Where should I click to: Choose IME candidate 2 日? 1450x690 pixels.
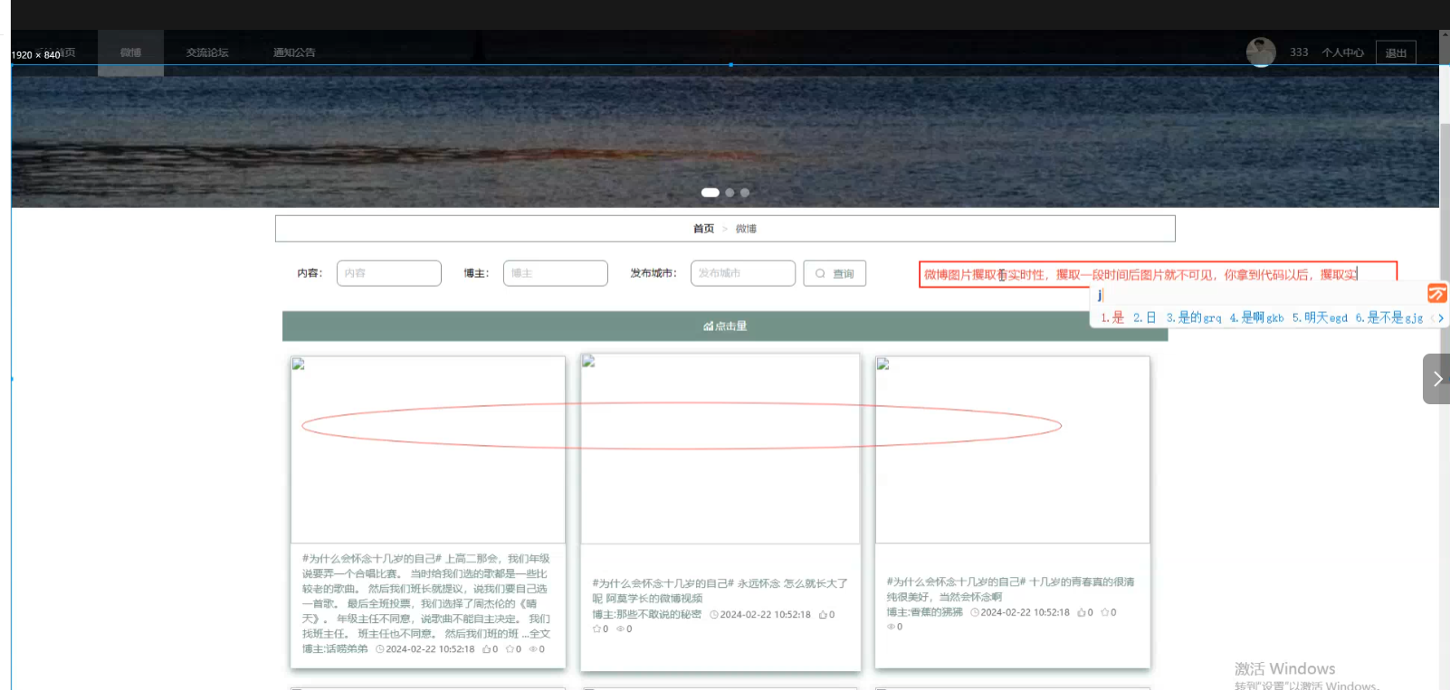click(x=1145, y=317)
